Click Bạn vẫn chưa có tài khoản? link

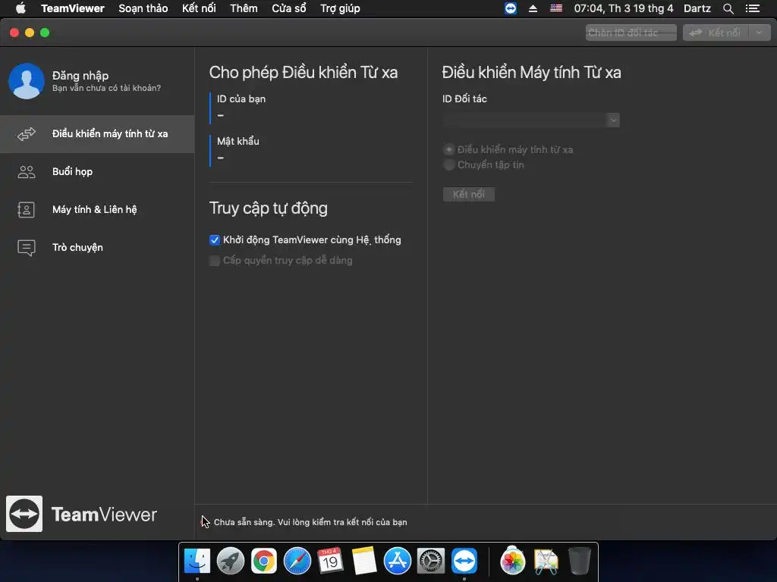106,88
